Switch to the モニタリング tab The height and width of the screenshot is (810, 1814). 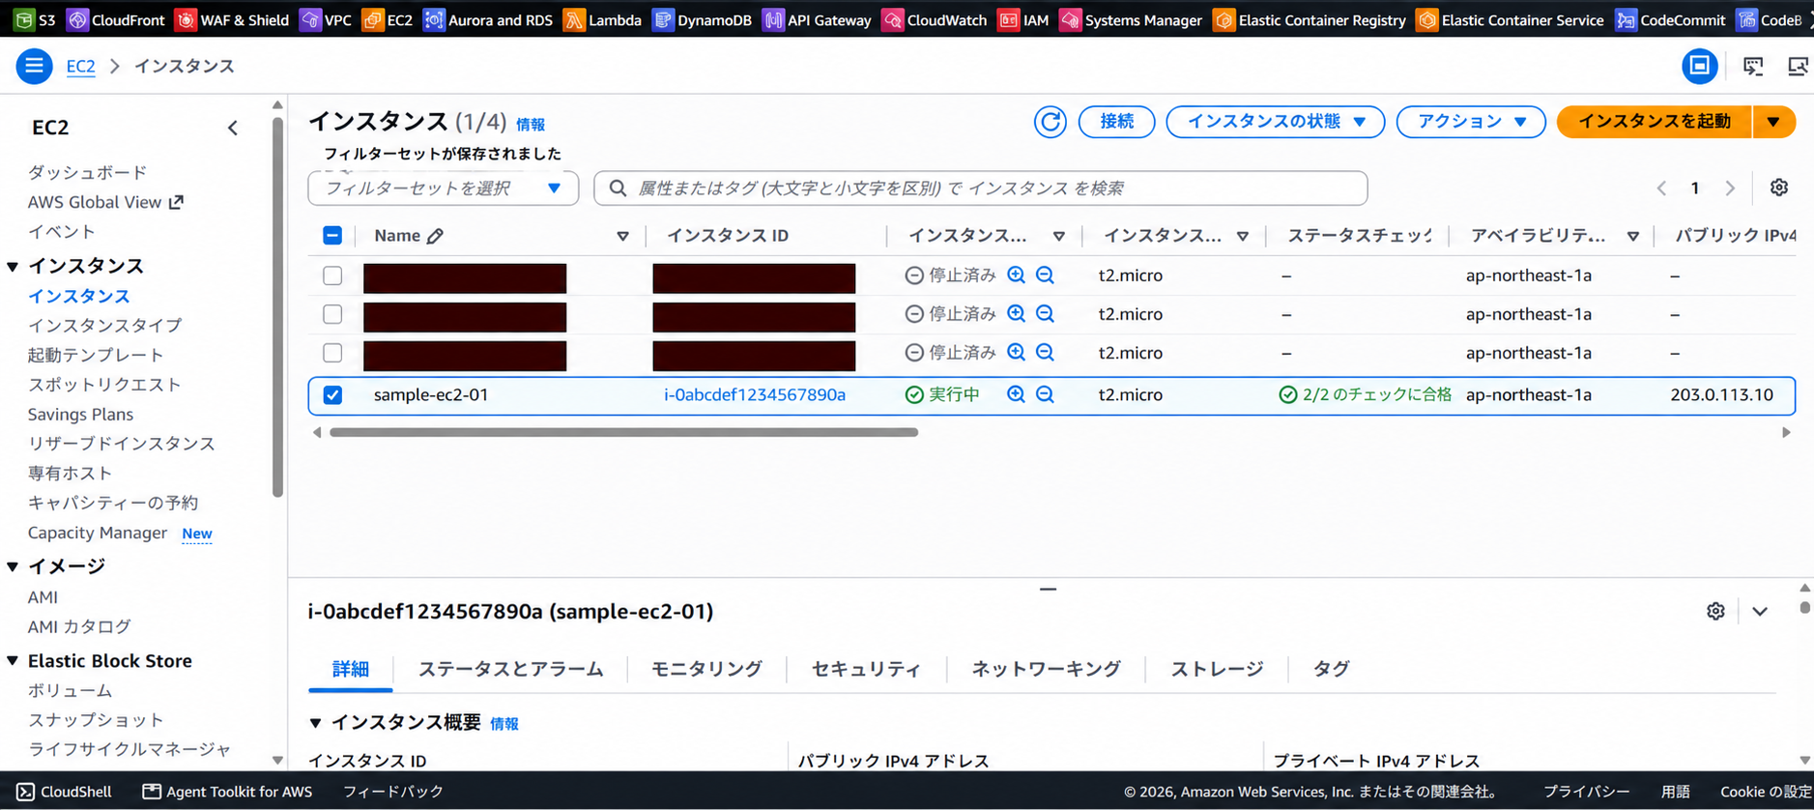[x=706, y=669]
